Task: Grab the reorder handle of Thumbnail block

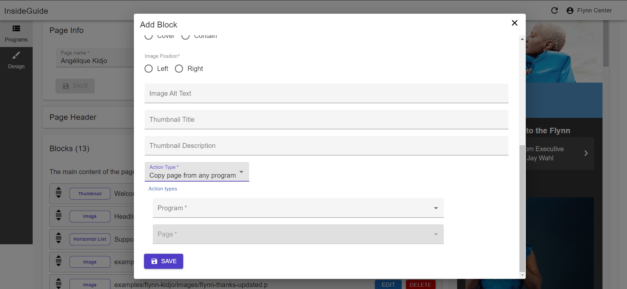Action: (x=58, y=193)
